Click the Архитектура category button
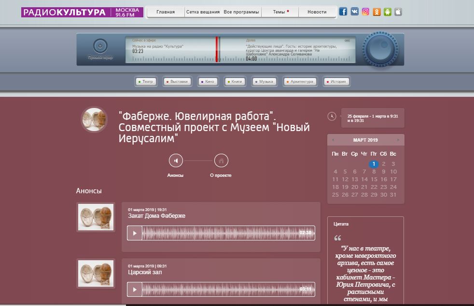The image size is (474, 306). [301, 82]
